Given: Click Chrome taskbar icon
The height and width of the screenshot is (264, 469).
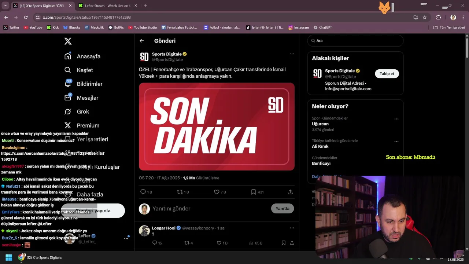Looking at the screenshot, I should (22, 257).
